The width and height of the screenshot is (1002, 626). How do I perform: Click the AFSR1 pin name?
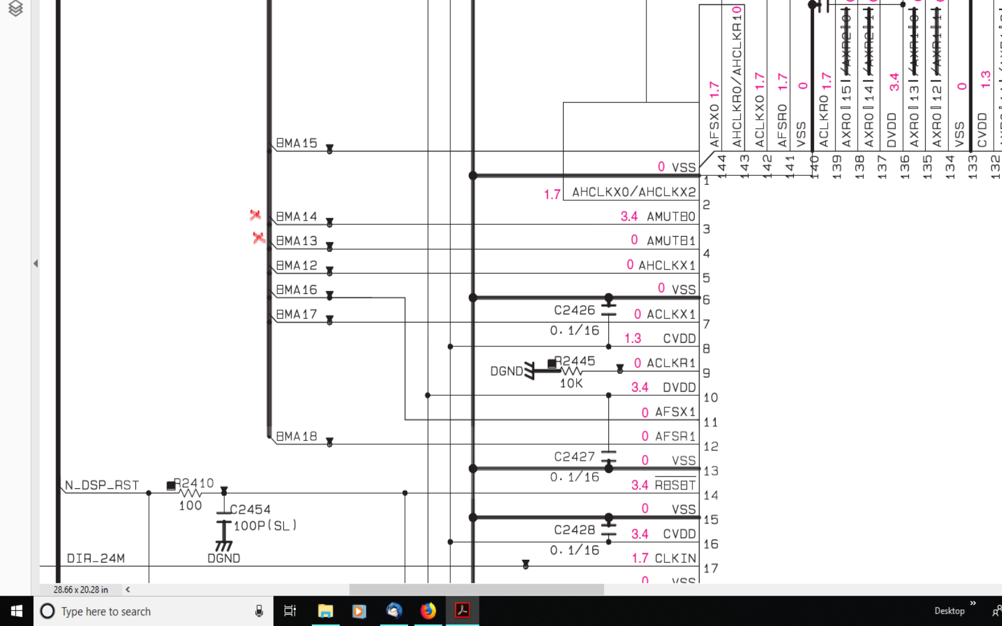point(675,436)
